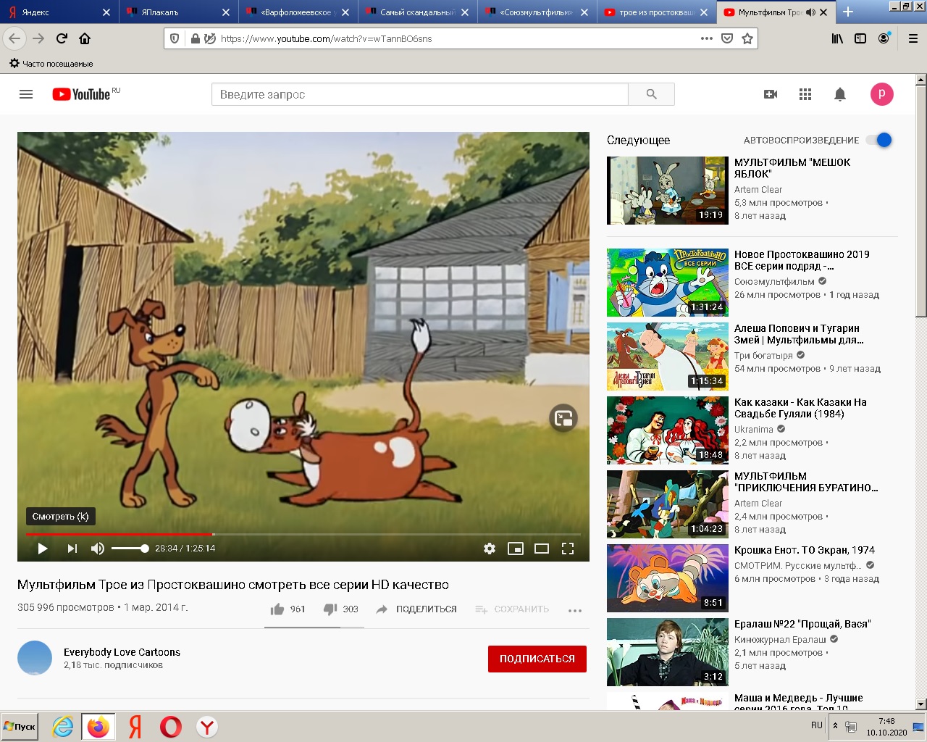Open the YouTube apps grid
The width and height of the screenshot is (927, 742).
(x=805, y=94)
